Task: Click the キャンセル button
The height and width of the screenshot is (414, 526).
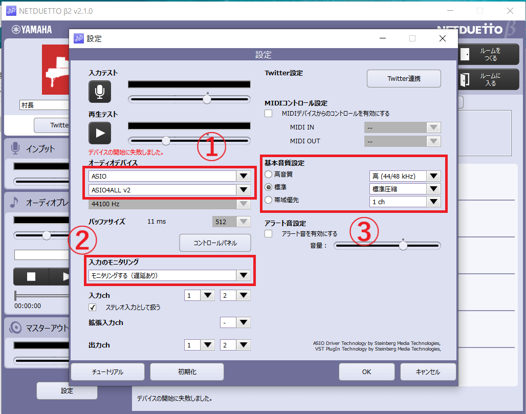Action: click(x=428, y=372)
